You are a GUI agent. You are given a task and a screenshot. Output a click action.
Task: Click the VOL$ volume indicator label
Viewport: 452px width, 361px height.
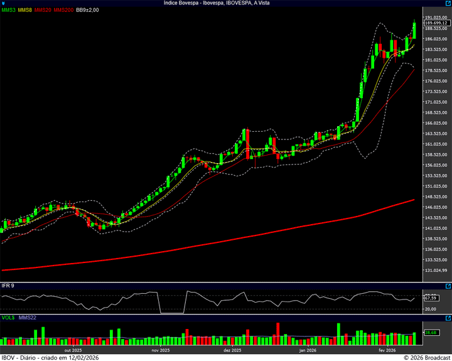point(8,318)
